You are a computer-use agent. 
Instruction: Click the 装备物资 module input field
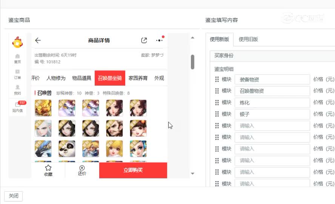[272, 79]
